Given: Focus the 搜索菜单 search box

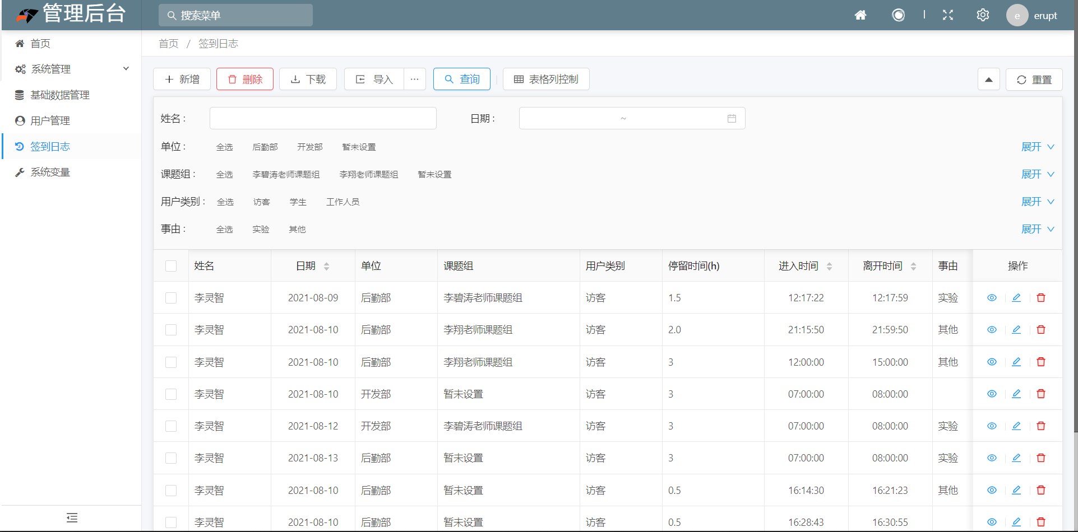Looking at the screenshot, I should tap(235, 15).
